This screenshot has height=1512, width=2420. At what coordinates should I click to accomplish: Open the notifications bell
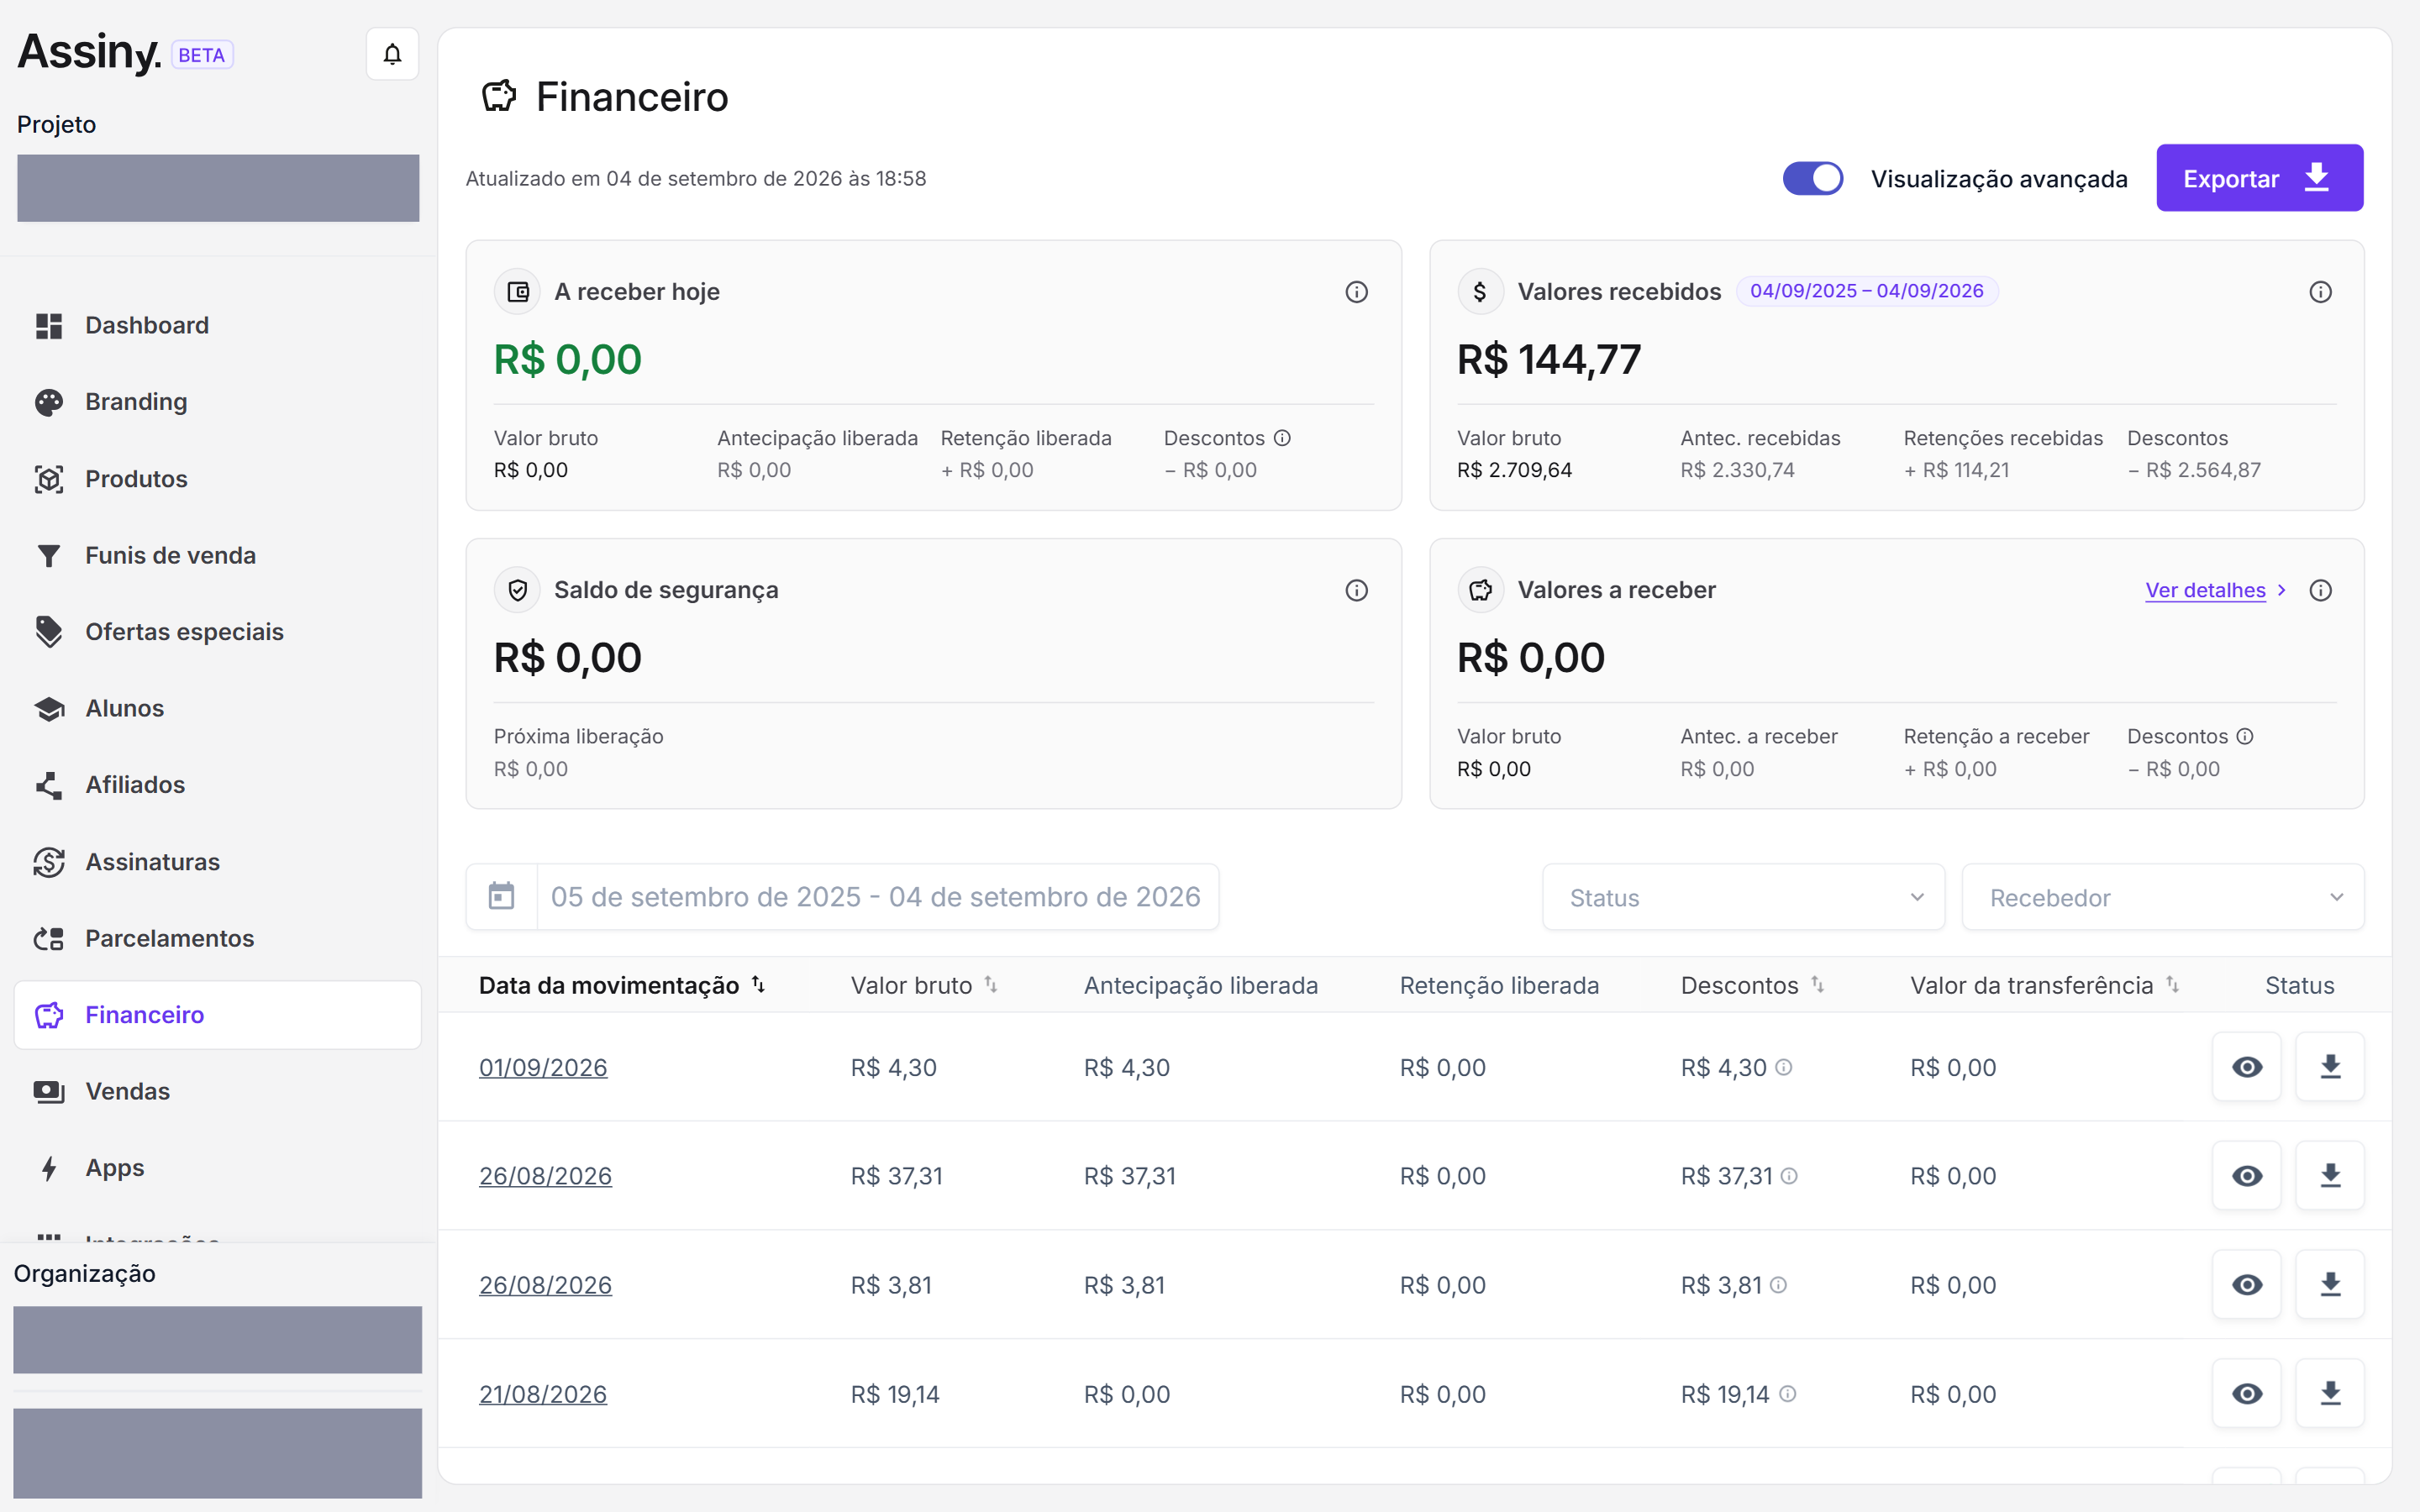(392, 54)
